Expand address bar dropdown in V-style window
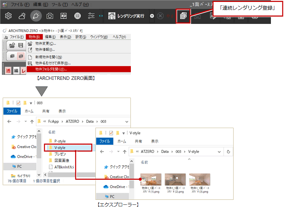The width and height of the screenshot is (284, 211). tap(219, 152)
